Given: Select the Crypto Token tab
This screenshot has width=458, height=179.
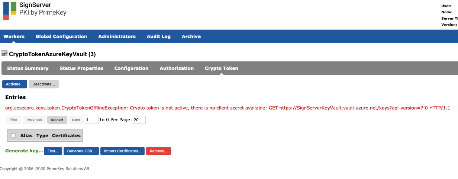Looking at the screenshot, I should point(222,68).
